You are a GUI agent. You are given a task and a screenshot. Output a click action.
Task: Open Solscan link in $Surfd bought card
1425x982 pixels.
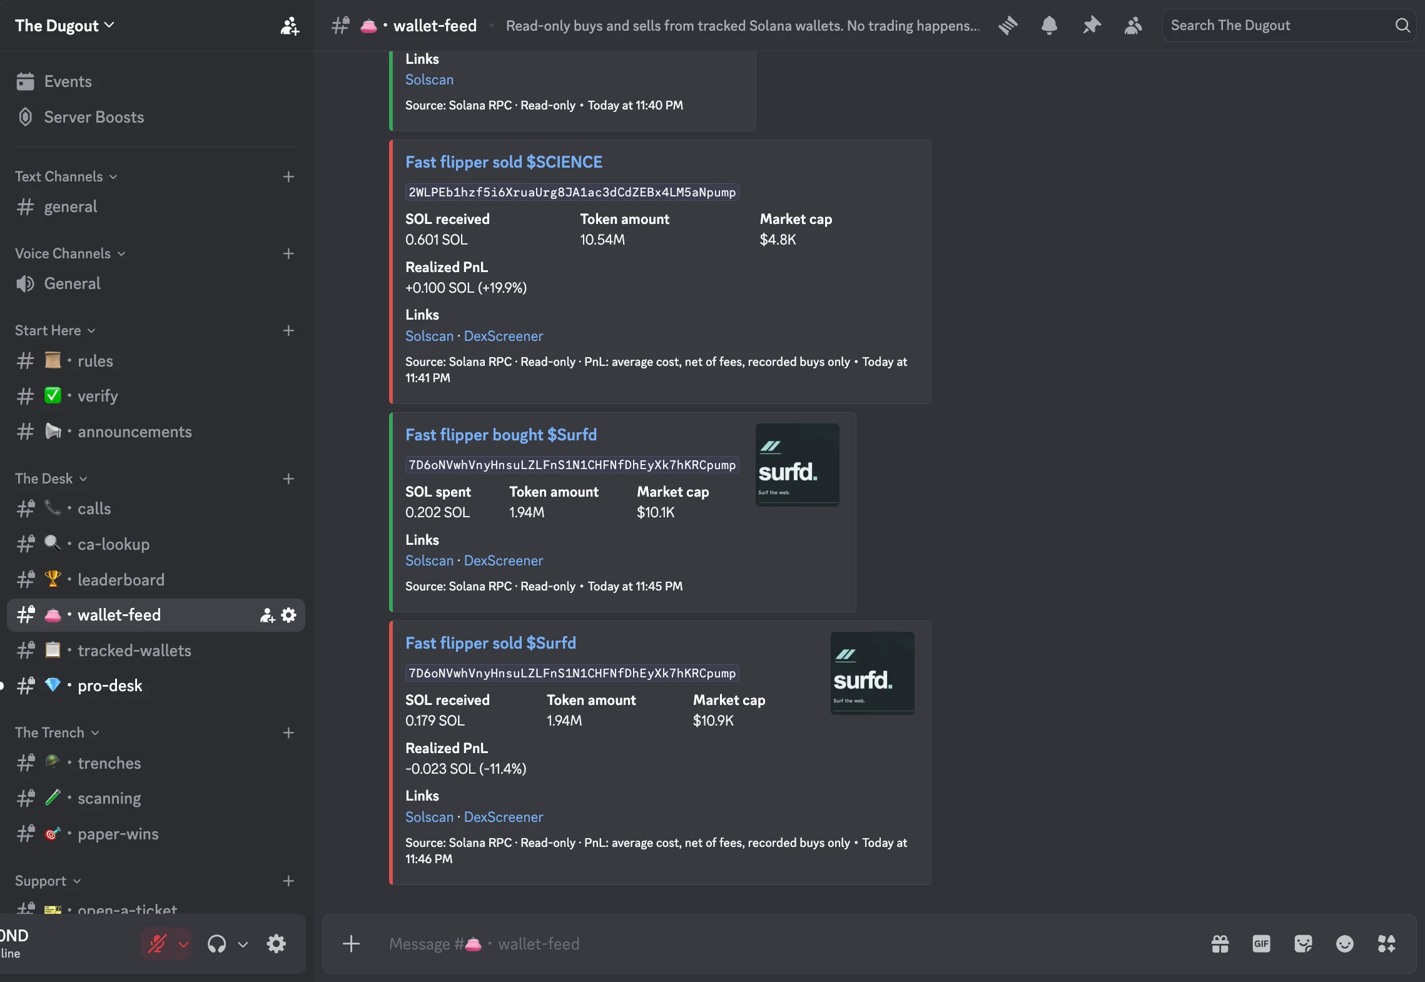point(429,561)
